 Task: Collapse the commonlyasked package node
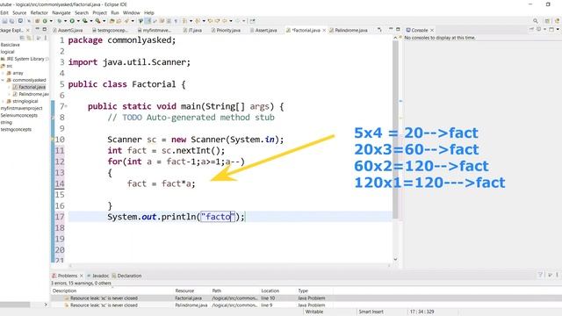(x=3, y=80)
